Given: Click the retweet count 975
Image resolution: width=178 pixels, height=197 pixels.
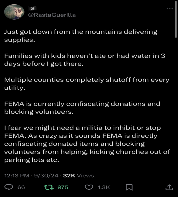Looking at the screenshot, I should [x=63, y=187].
